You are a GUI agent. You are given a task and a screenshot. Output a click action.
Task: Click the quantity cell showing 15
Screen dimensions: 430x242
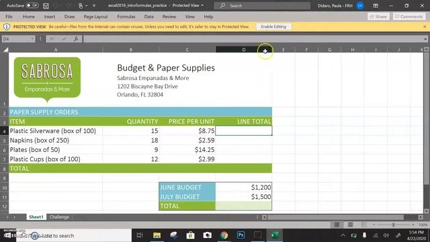point(131,131)
